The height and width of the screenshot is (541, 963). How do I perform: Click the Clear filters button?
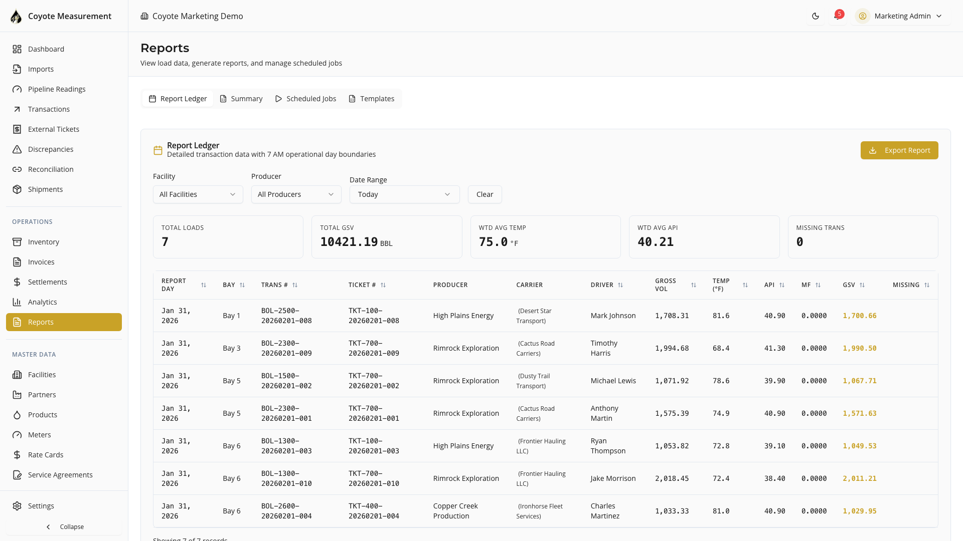pos(485,194)
